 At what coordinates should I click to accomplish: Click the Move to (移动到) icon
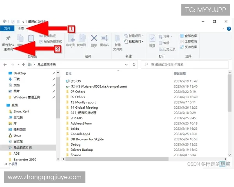(x=71, y=39)
